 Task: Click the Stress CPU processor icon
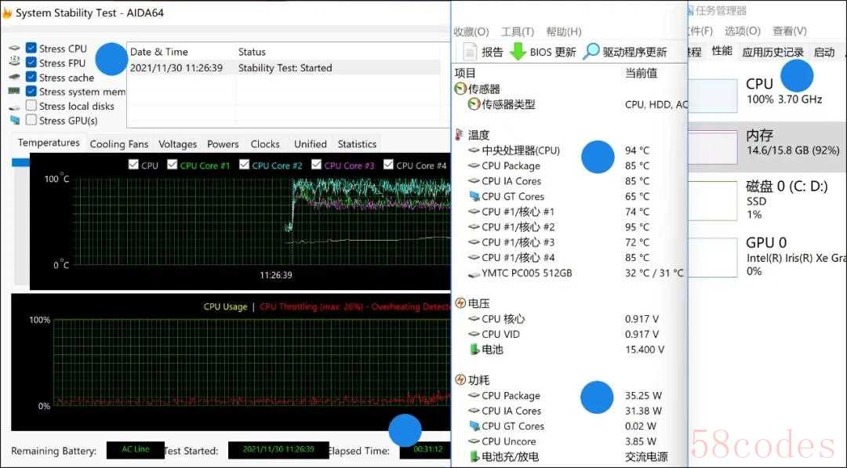(15, 48)
